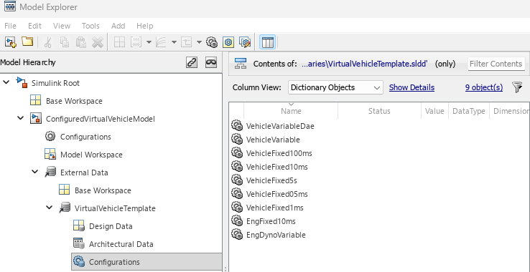The image size is (530, 272).
Task: Select Configurations under ConfiguredVirtualVehicleModel
Action: point(85,137)
